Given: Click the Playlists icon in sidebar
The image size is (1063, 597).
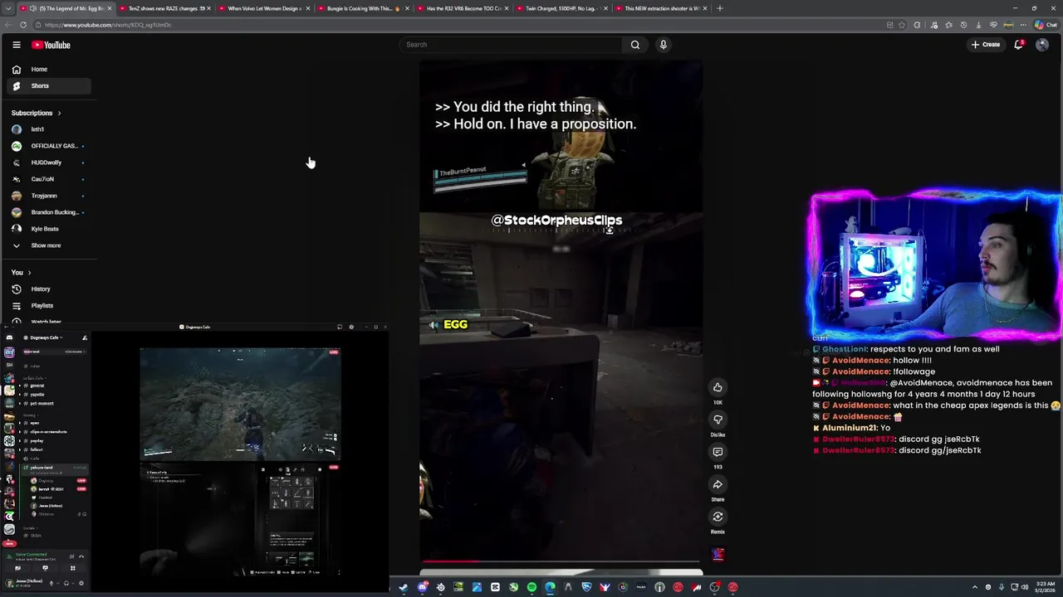Looking at the screenshot, I should tap(17, 305).
